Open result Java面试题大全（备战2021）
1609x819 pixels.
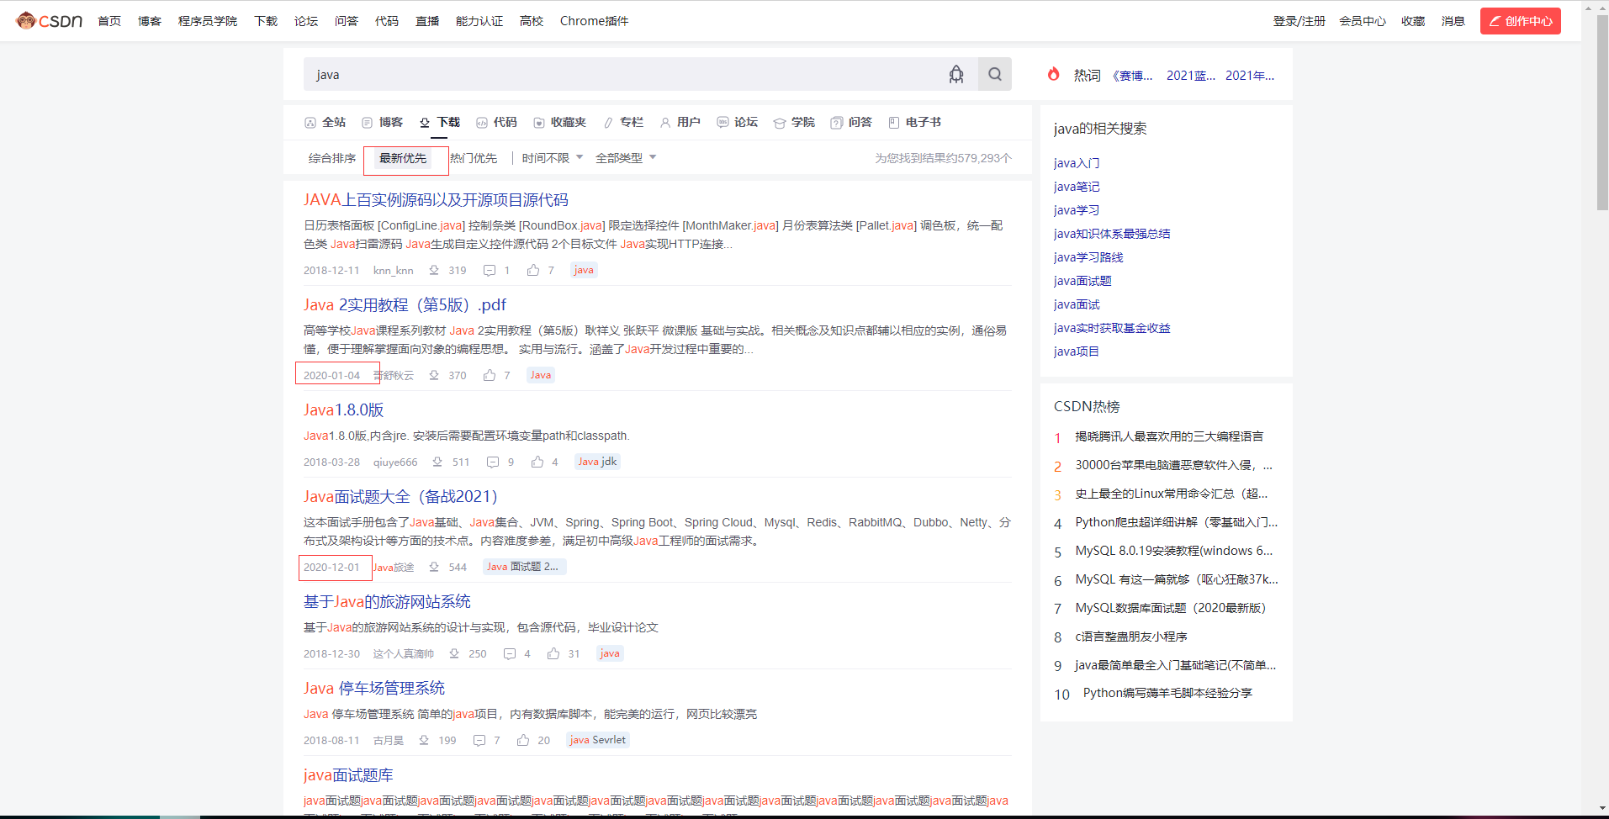(x=400, y=497)
